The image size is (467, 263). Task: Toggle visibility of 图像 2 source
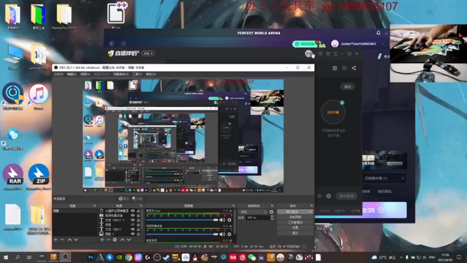pos(133,234)
